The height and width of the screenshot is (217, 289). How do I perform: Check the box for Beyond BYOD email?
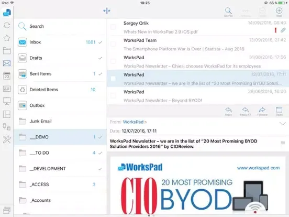[x=113, y=95]
